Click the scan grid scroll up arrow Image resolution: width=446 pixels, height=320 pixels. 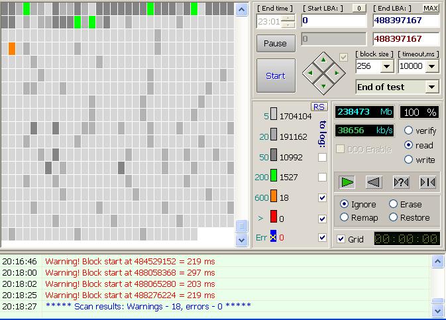pyautogui.click(x=241, y=10)
